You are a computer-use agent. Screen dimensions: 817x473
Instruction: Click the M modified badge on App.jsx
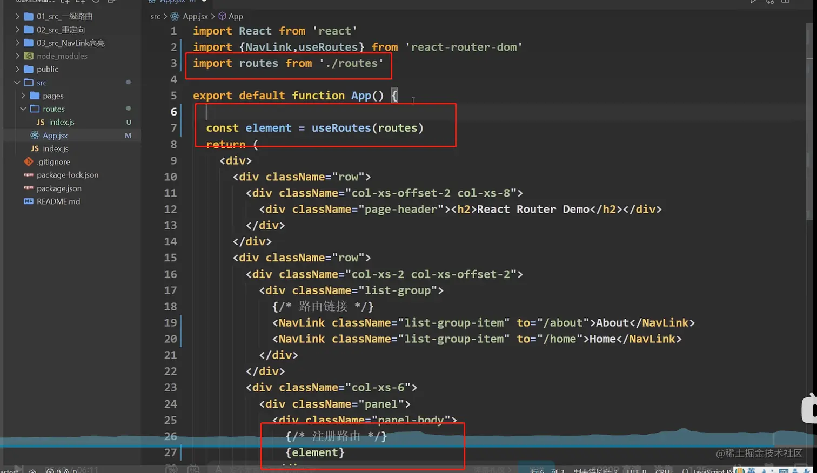pos(128,136)
